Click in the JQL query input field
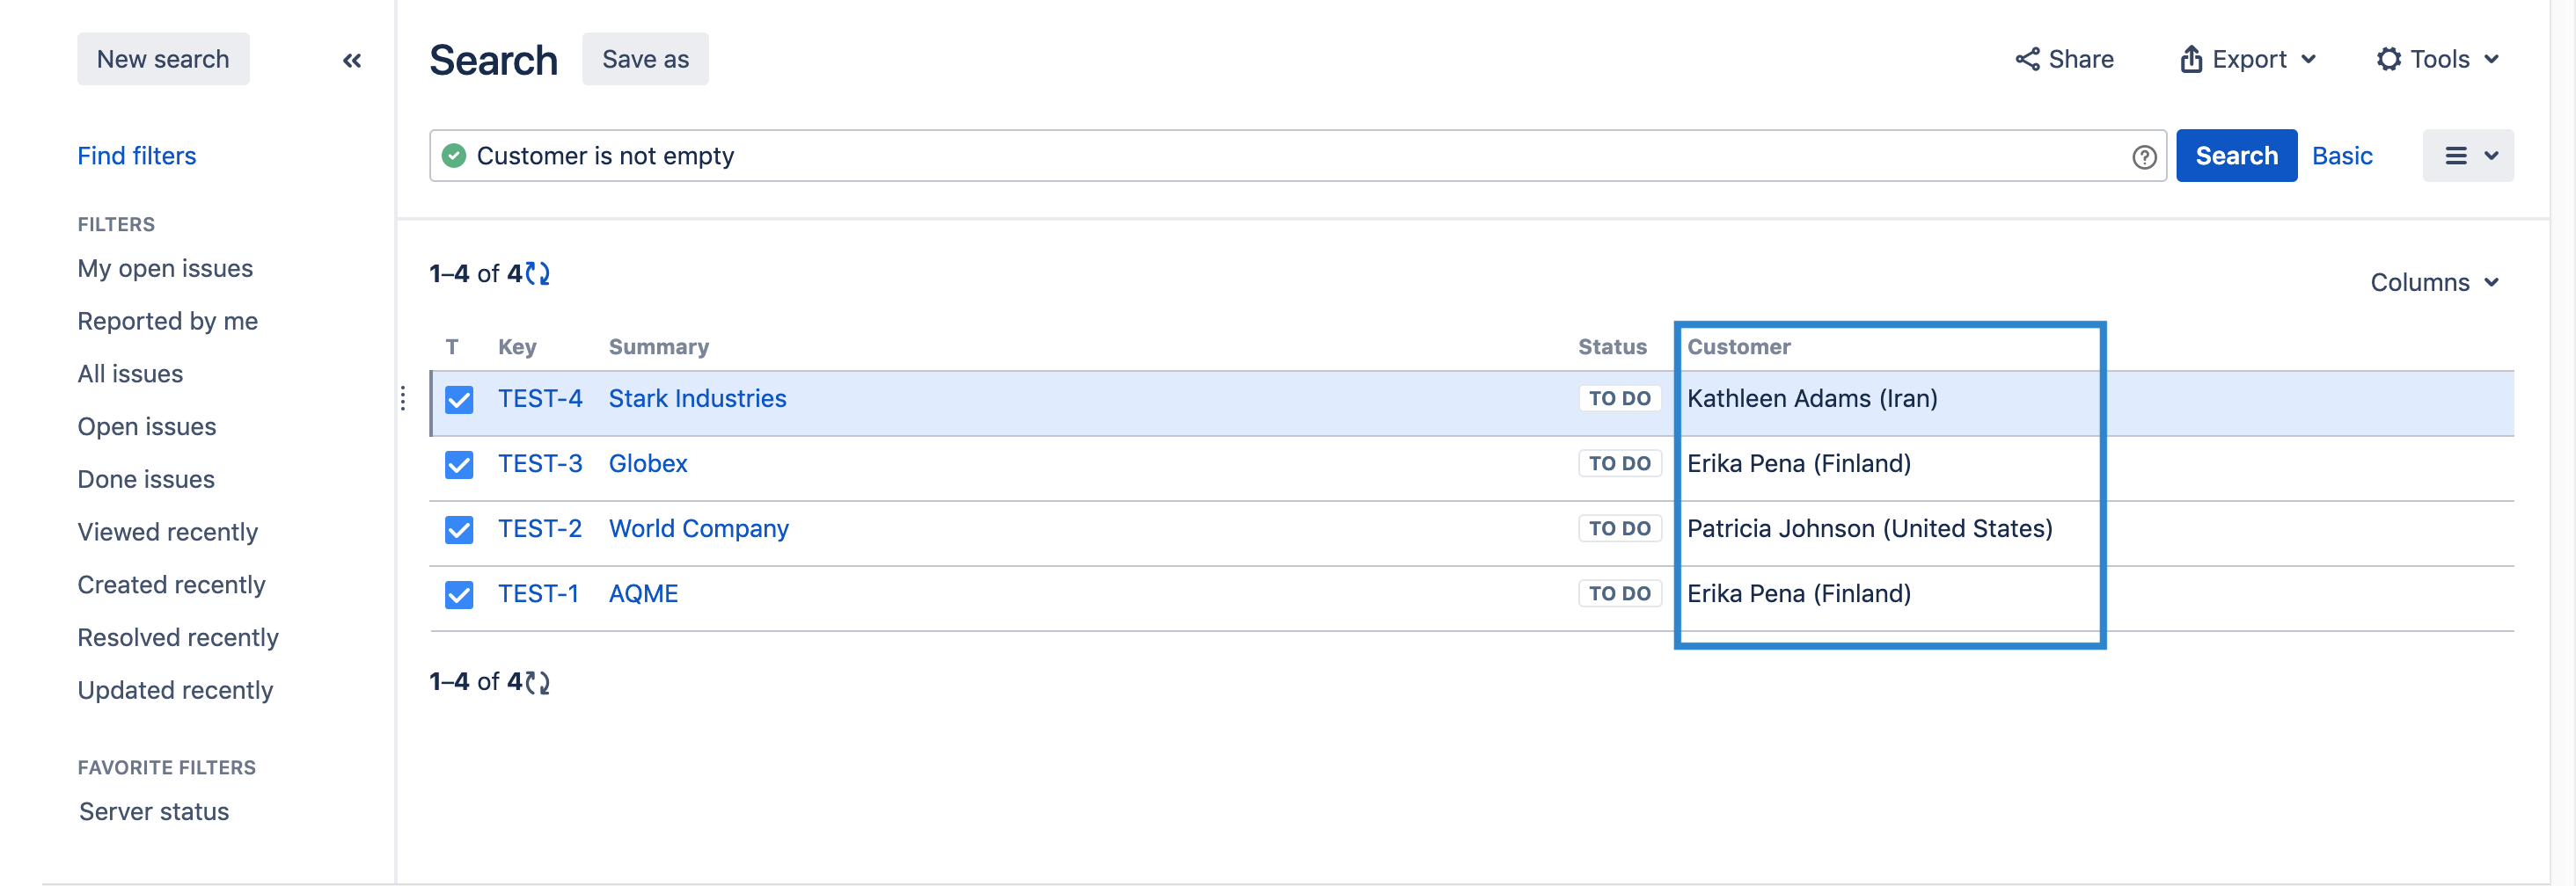The image size is (2576, 886). (x=1290, y=156)
